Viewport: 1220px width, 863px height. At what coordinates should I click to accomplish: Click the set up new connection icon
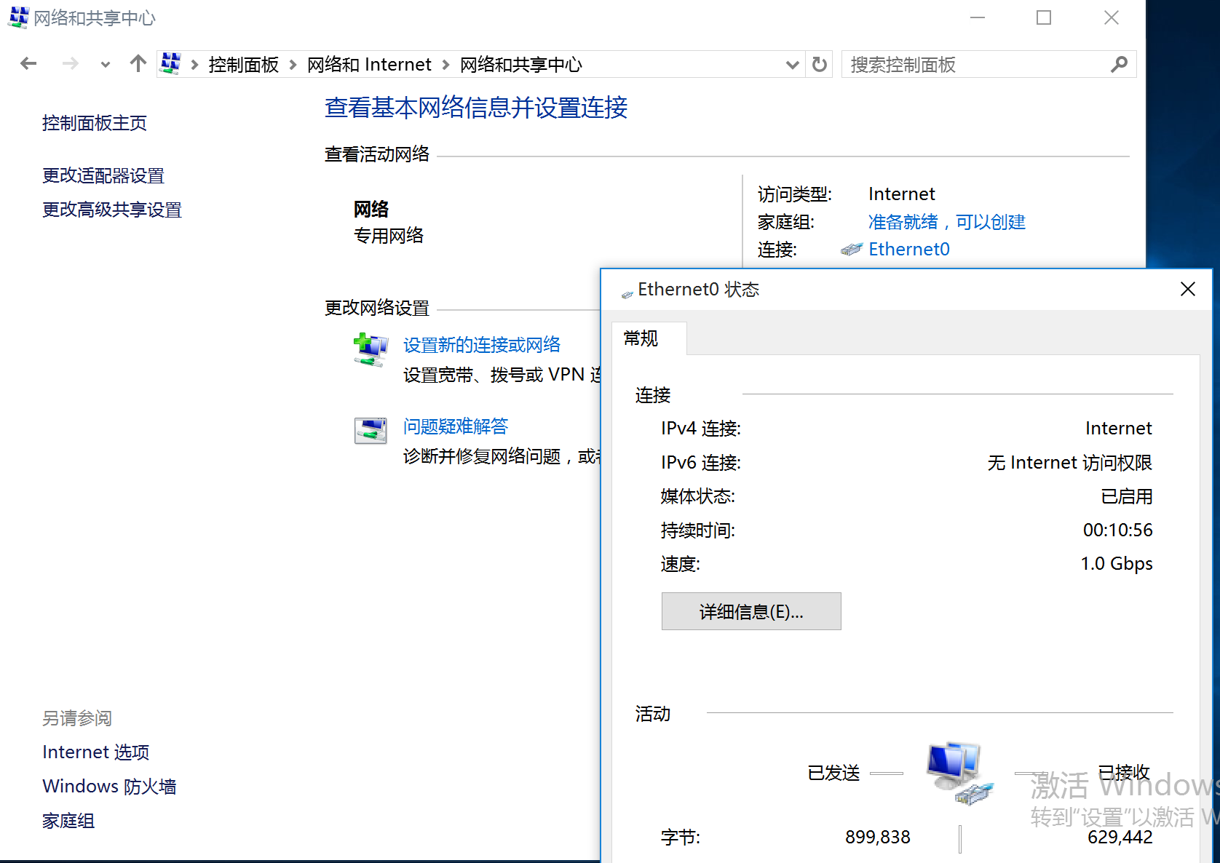click(x=371, y=350)
